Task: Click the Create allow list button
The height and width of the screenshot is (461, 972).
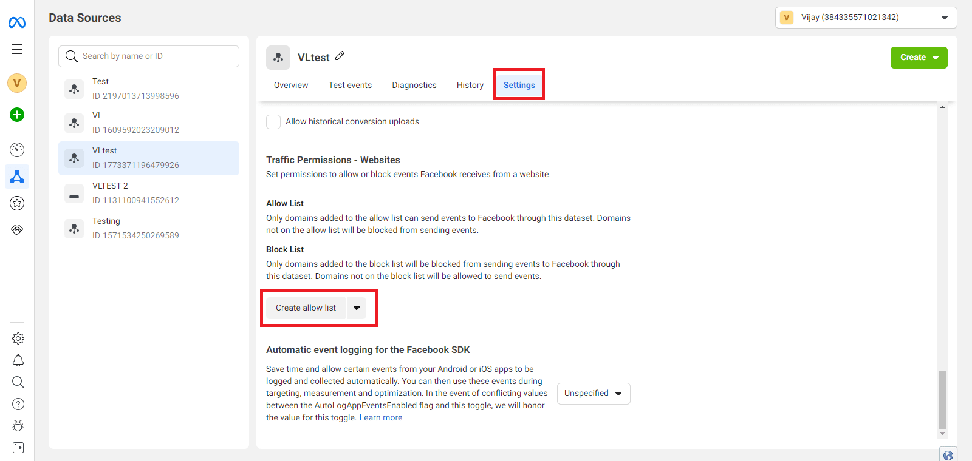Action: 306,308
